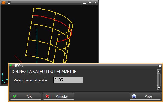
Task: Click the blue question mark help icon
Action: coord(134,96)
